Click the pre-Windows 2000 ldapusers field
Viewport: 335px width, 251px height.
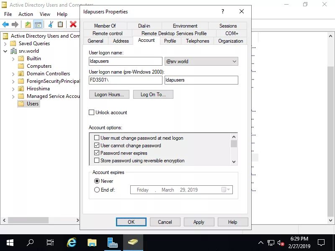tap(201, 80)
